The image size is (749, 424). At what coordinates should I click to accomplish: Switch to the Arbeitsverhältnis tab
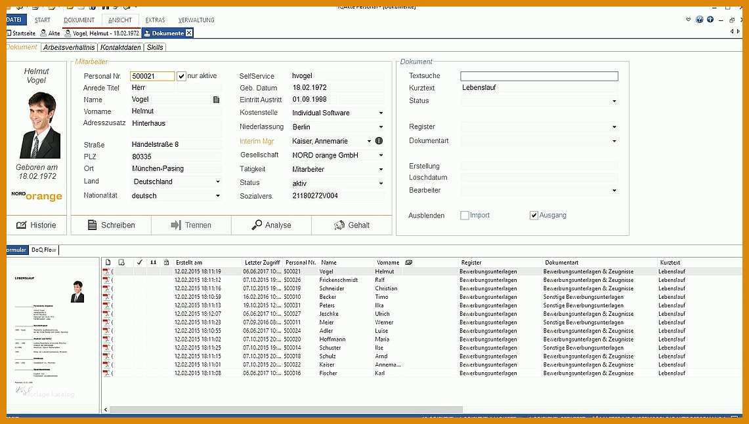(69, 47)
